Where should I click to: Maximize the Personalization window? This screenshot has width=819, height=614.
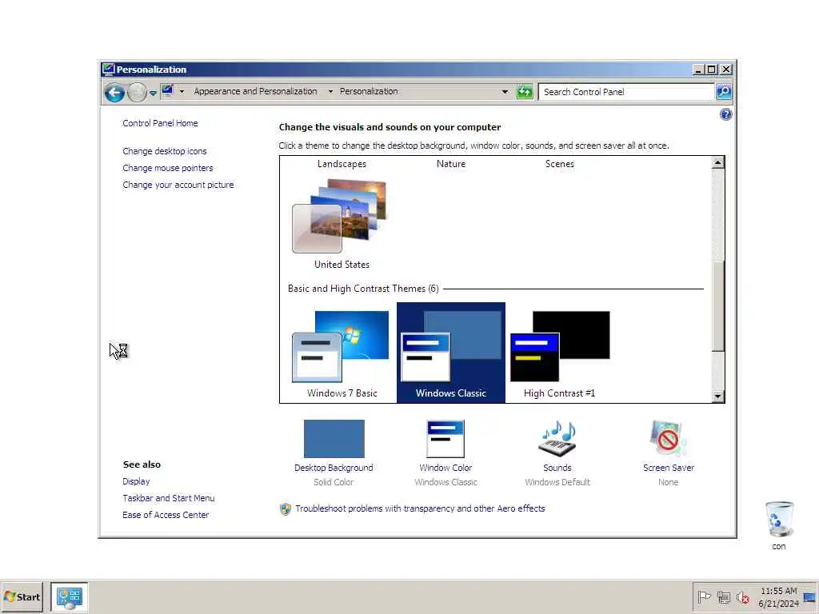point(711,70)
